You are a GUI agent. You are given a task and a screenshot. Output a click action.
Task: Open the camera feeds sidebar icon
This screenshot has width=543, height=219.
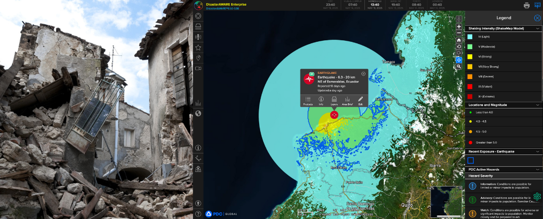tap(198, 68)
